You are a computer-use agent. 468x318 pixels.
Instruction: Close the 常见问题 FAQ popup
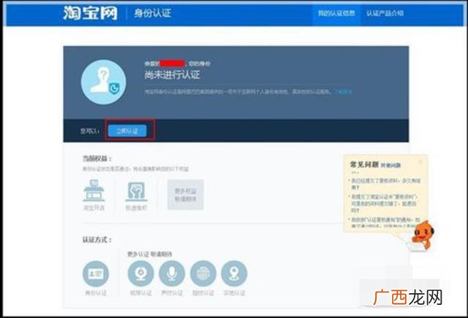420,162
